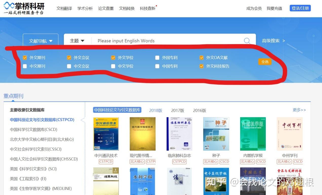
Task: Disable the 外文期刊 checkbox
Action: coord(25,58)
